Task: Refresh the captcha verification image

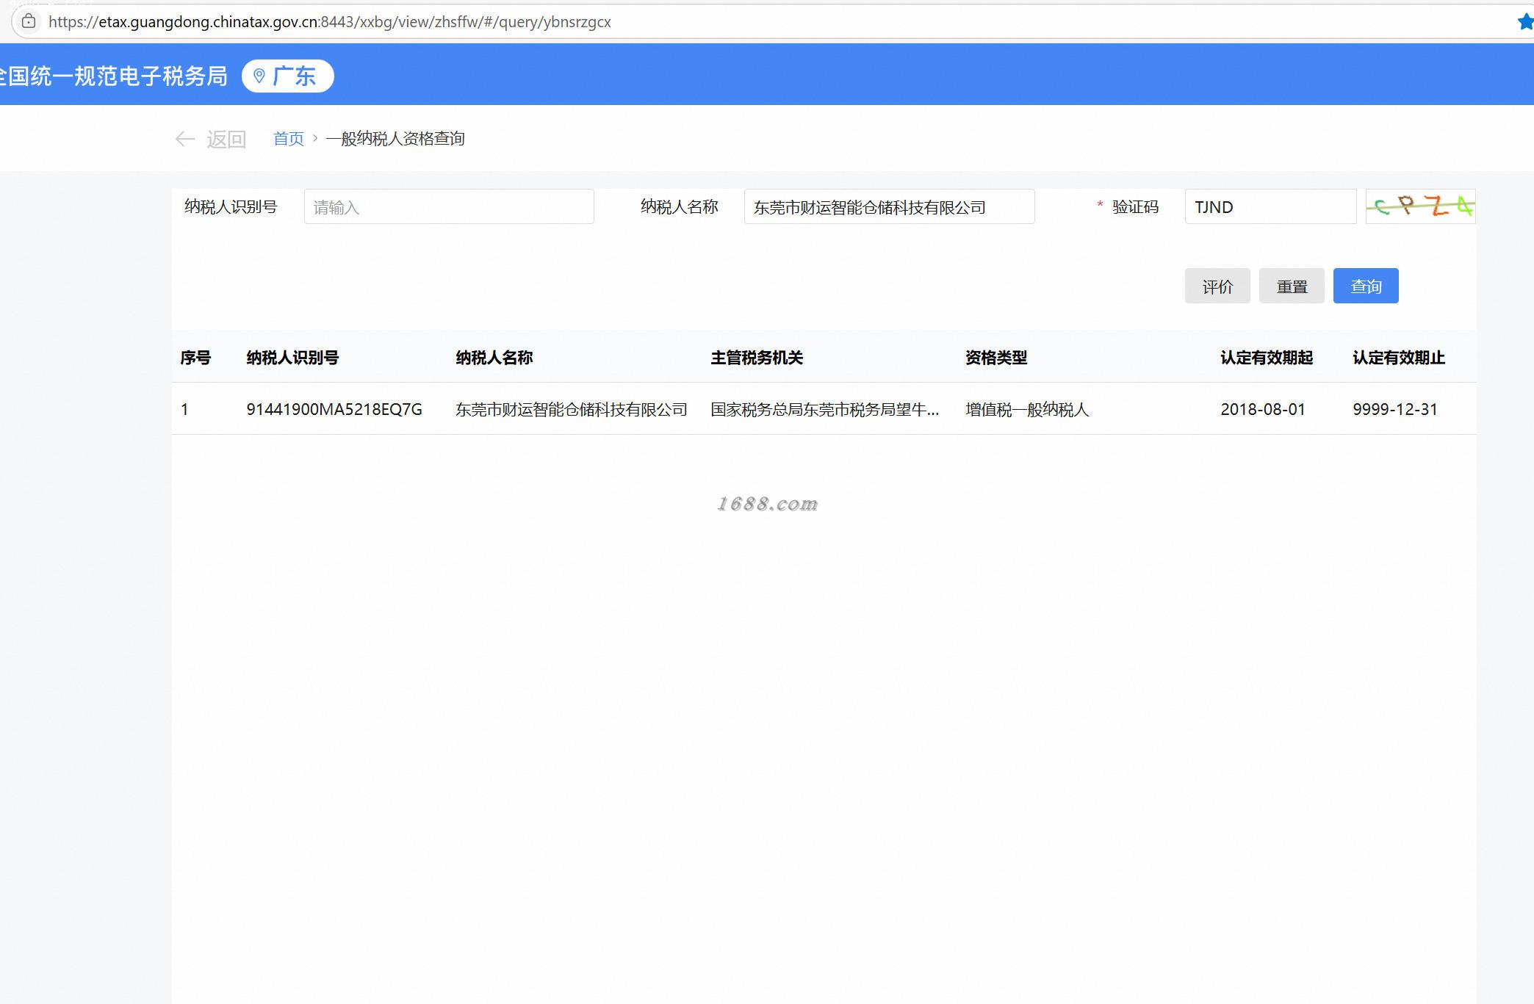Action: [x=1419, y=206]
